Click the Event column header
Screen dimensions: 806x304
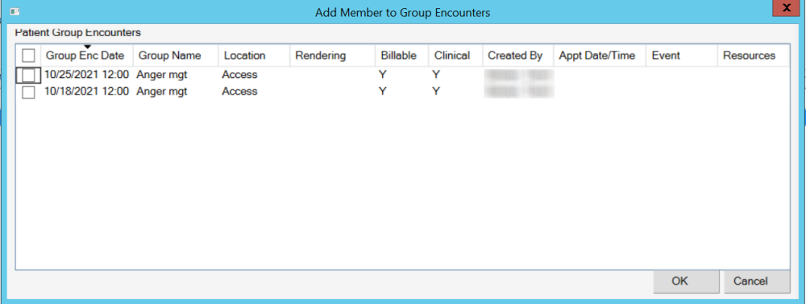[x=682, y=55]
